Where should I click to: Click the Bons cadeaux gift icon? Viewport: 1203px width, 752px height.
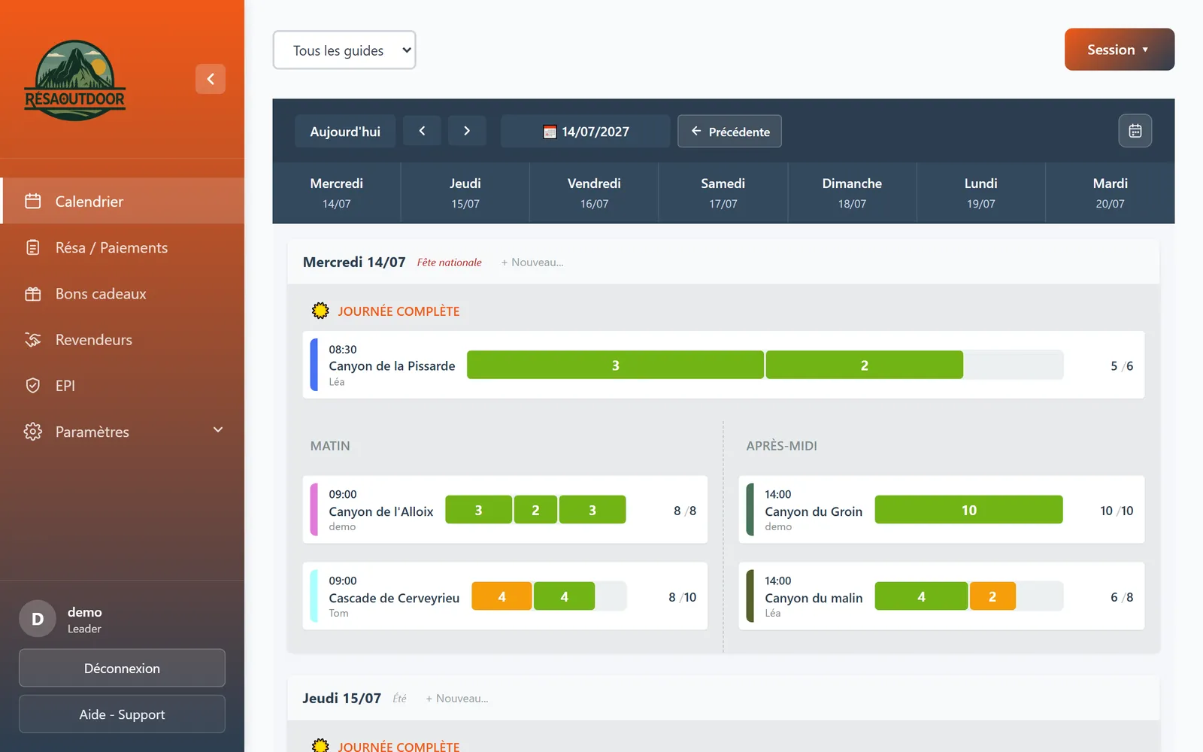[33, 294]
